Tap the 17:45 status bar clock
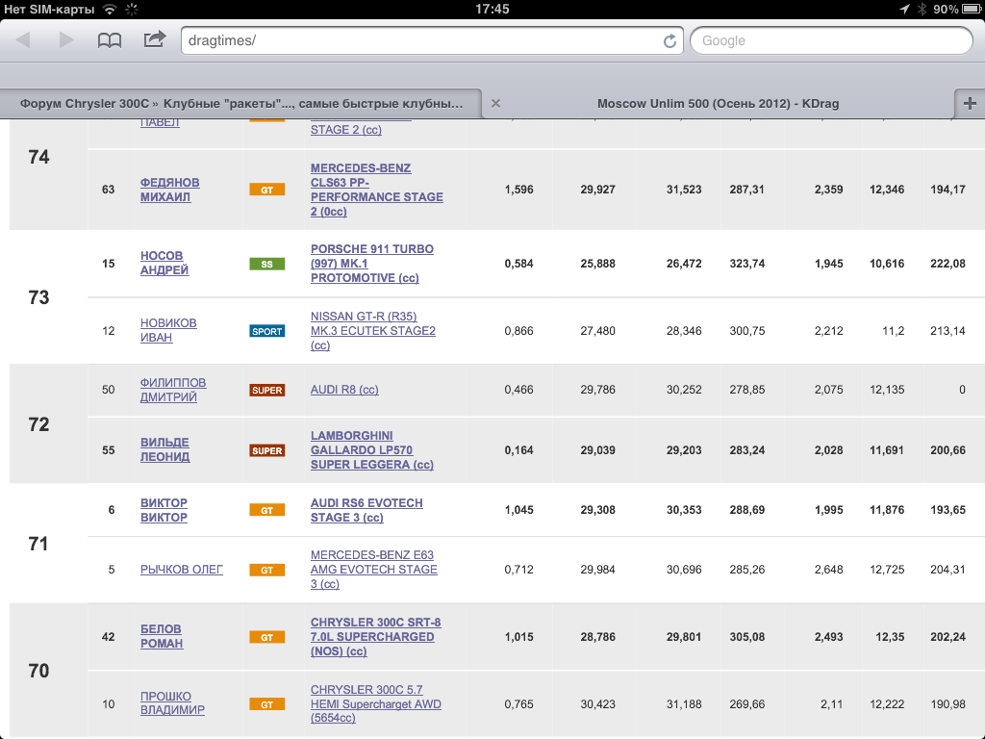985x739 pixels. click(492, 9)
